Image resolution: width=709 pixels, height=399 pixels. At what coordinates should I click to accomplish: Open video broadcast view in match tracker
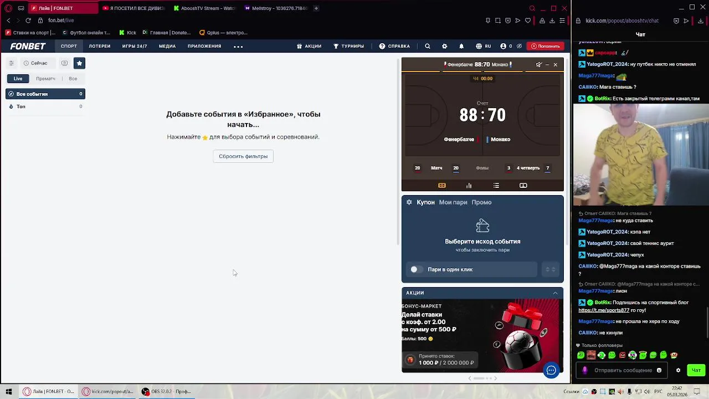523,186
